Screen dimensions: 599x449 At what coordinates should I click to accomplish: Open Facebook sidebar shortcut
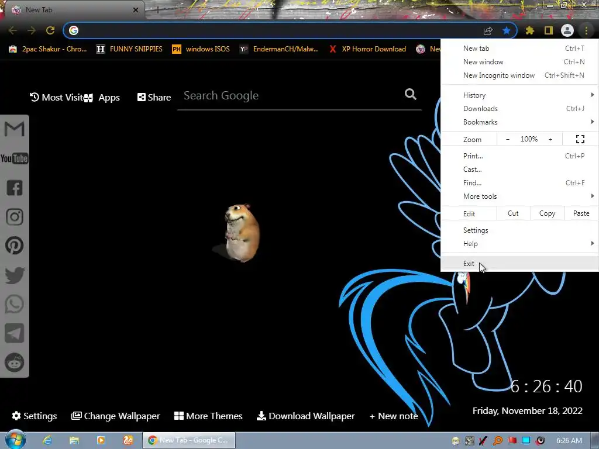tap(15, 188)
